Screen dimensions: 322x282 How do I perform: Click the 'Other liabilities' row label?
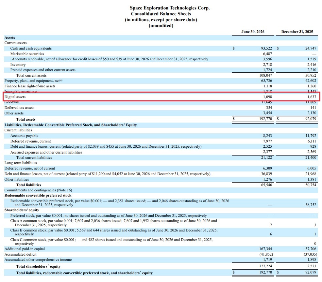point(17,179)
